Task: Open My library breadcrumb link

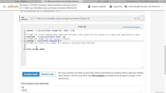Action: click(24, 5)
